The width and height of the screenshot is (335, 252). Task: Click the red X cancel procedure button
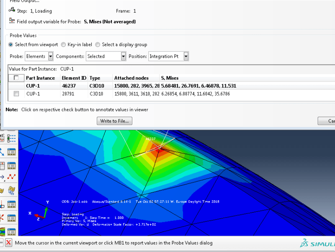(x=8, y=243)
